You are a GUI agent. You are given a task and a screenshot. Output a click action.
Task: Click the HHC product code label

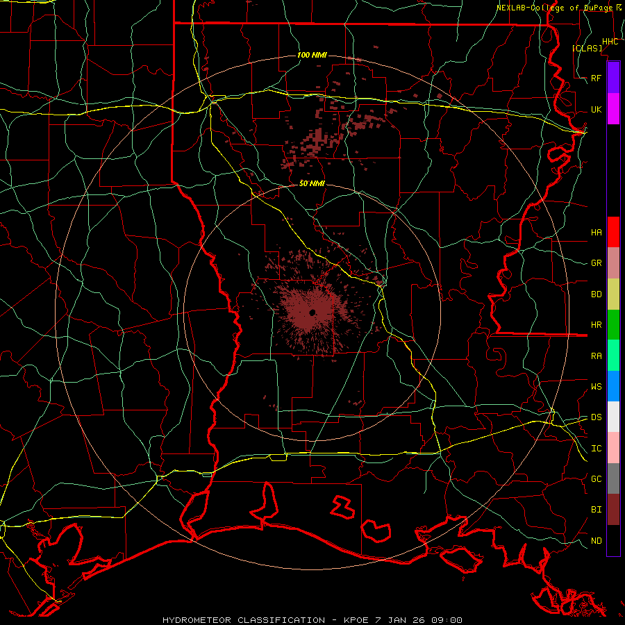point(610,42)
